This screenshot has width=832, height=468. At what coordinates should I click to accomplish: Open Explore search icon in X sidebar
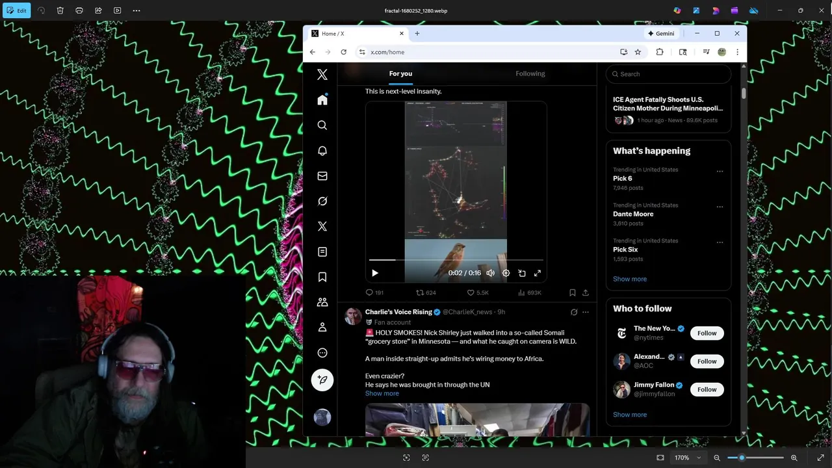pyautogui.click(x=322, y=125)
